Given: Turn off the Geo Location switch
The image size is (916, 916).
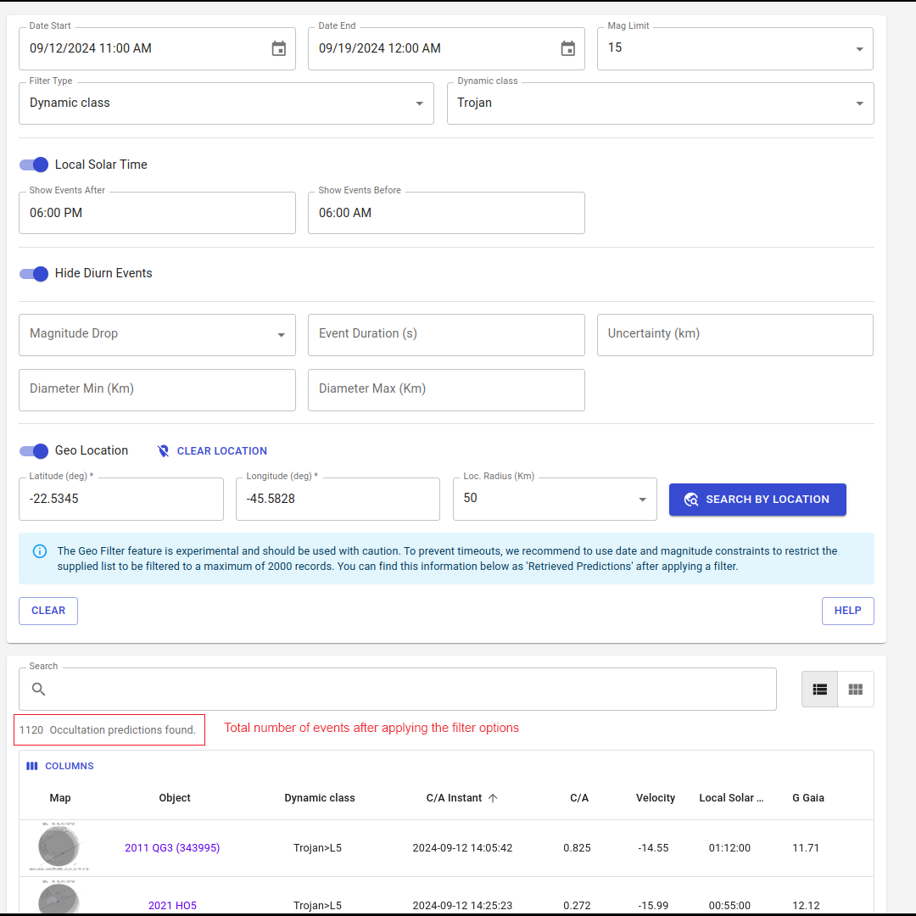Looking at the screenshot, I should [x=35, y=450].
